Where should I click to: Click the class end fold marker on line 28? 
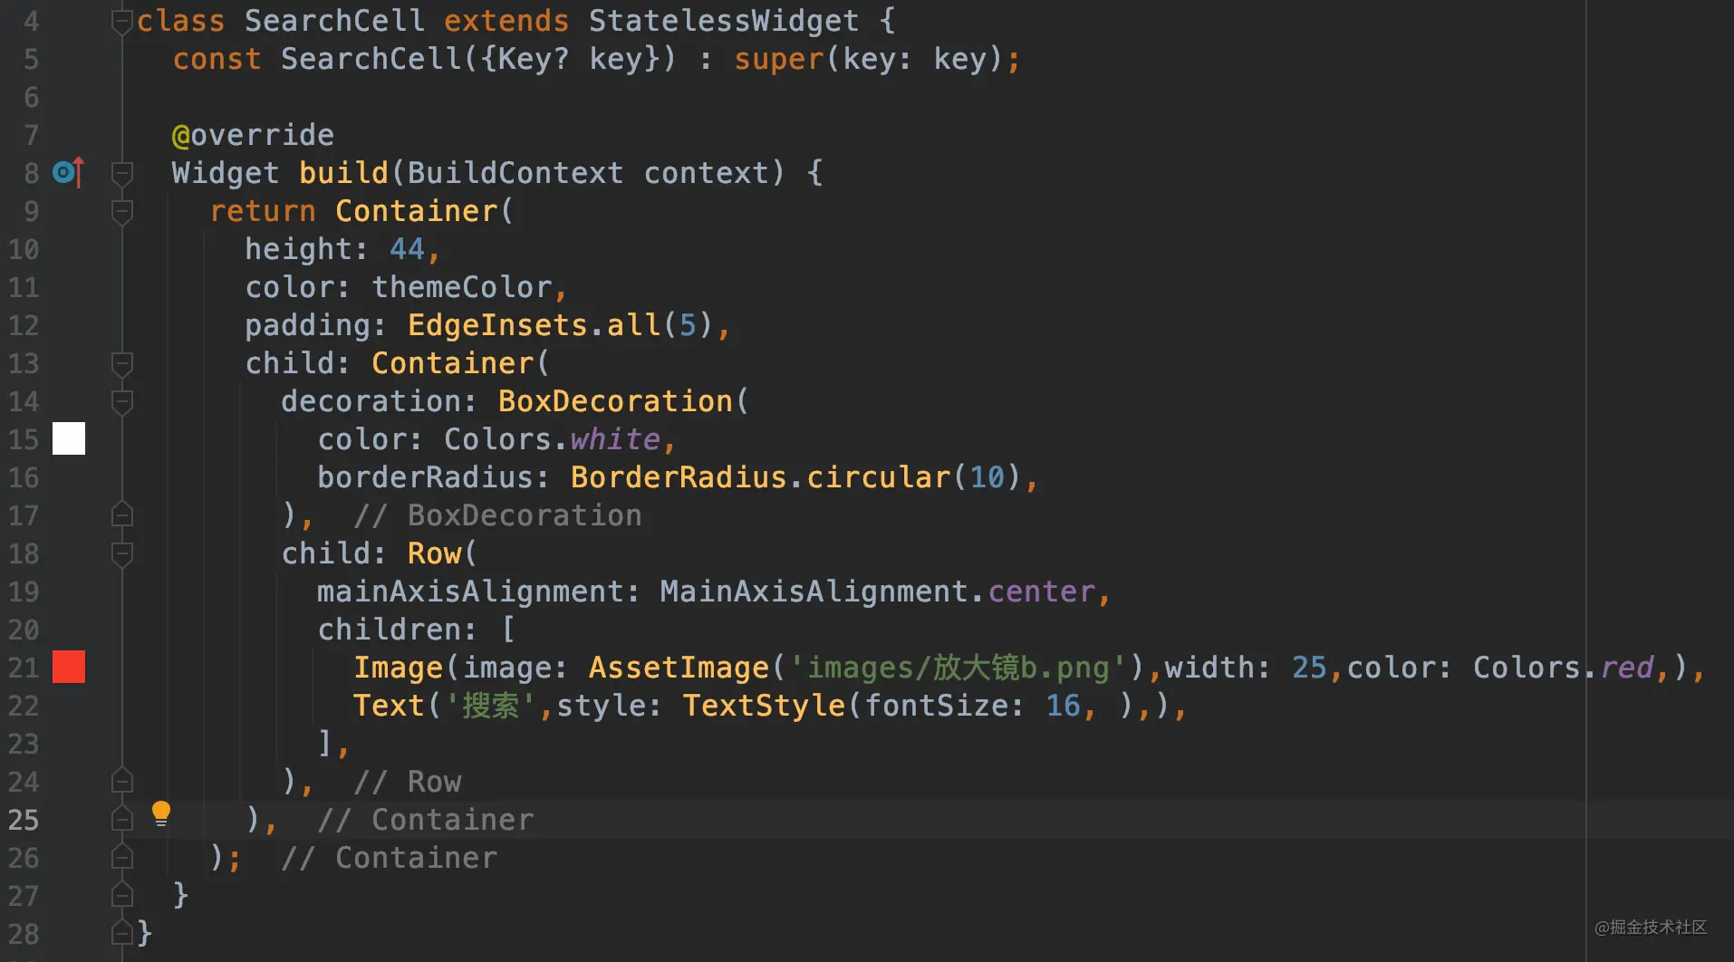[x=122, y=932]
